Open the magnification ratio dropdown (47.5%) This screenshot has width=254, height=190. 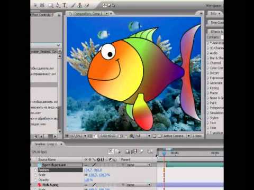(78, 136)
